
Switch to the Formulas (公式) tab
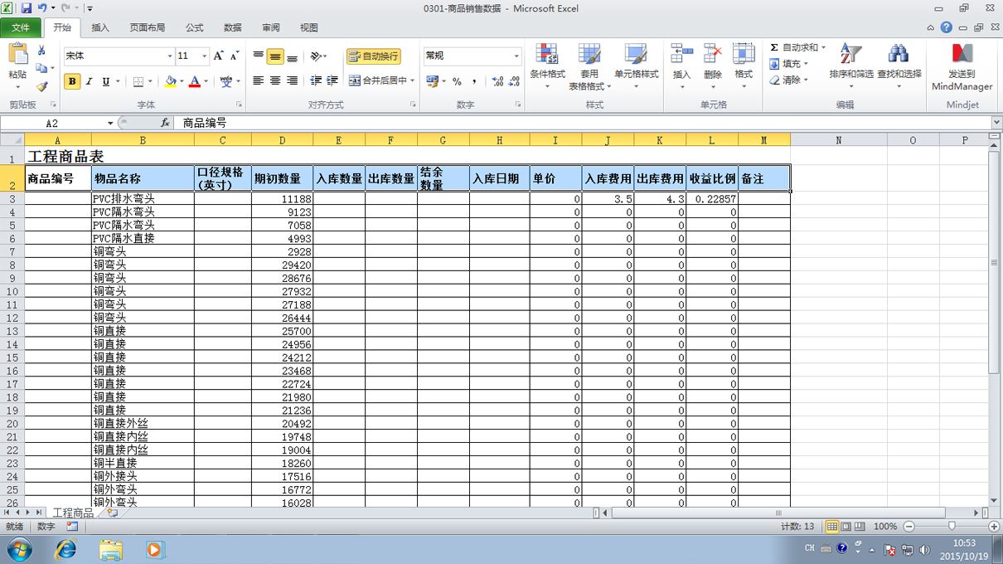195,27
